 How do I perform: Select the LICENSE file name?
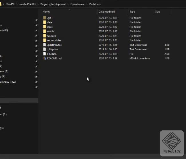52,54
